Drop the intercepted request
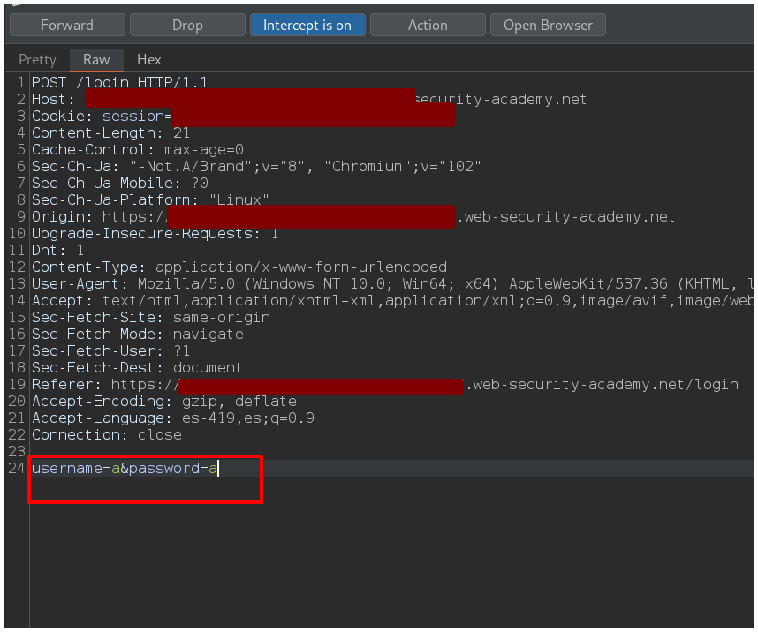758x632 pixels. (x=187, y=25)
